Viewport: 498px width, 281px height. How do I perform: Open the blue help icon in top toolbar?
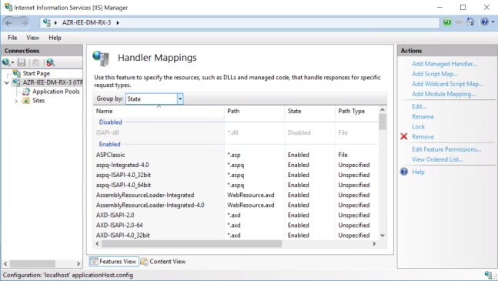point(484,22)
